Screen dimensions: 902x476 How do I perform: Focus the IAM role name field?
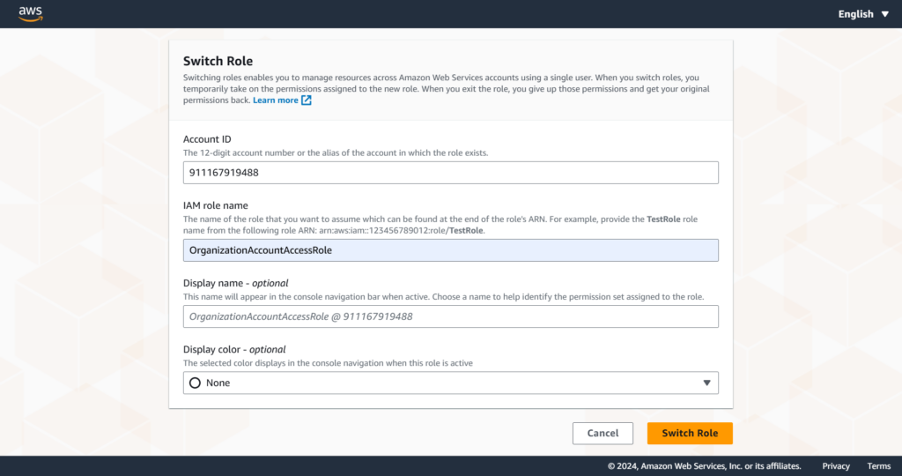450,250
